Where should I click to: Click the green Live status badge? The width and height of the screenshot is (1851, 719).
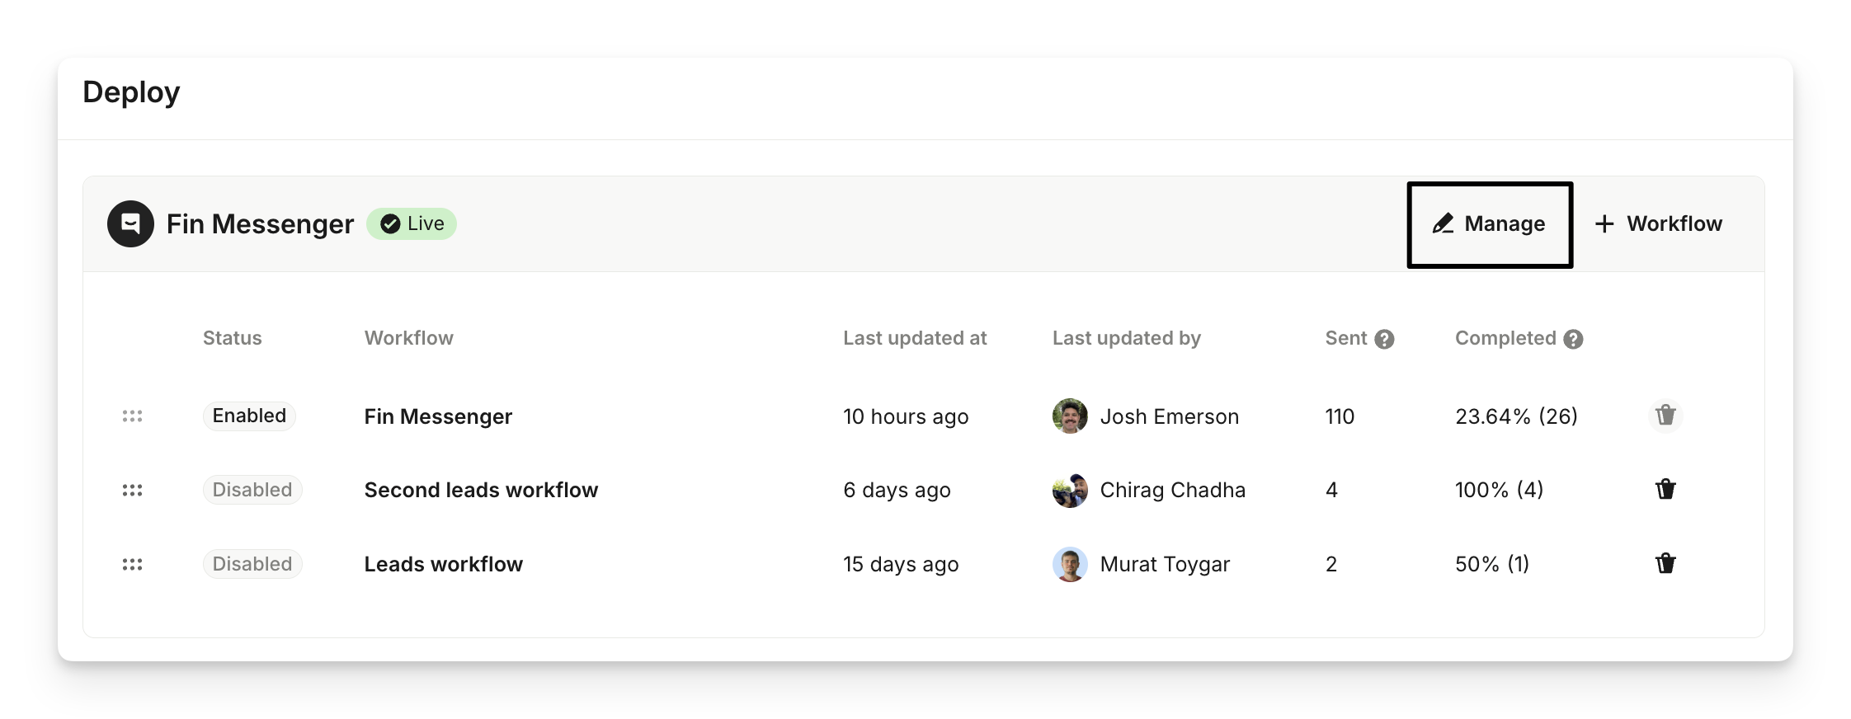(412, 223)
